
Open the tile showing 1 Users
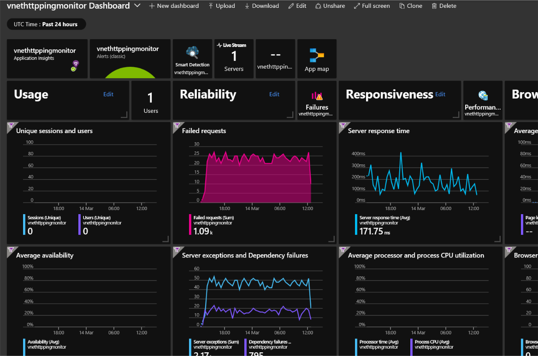pyautogui.click(x=151, y=100)
